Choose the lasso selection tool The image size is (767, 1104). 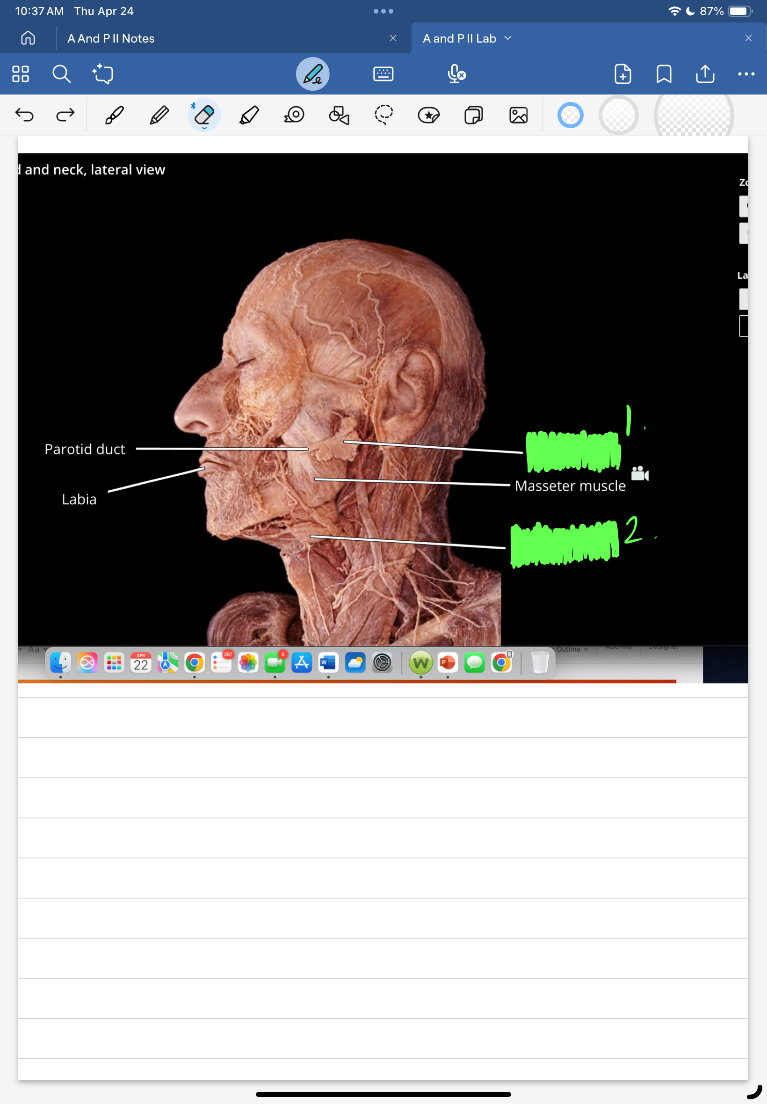383,116
